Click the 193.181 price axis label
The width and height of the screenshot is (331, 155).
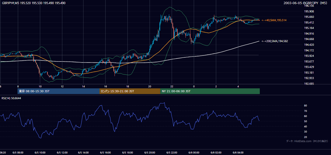(x=309, y=73)
